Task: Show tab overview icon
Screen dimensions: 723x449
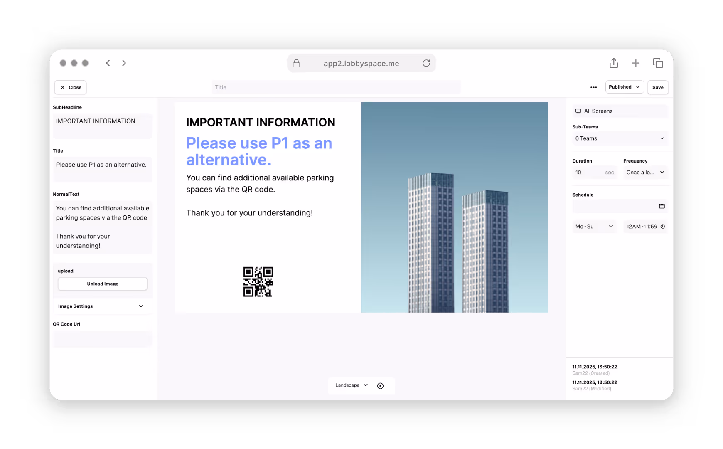Action: click(658, 63)
